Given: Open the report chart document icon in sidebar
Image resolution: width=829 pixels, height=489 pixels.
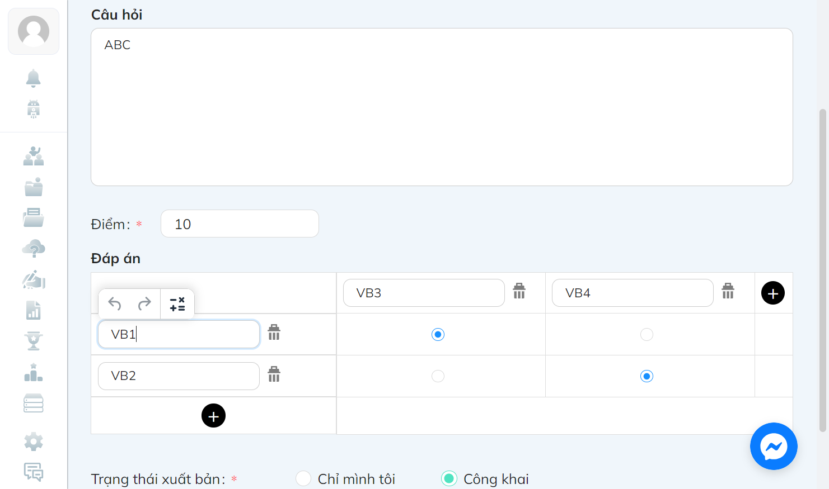Looking at the screenshot, I should point(34,310).
